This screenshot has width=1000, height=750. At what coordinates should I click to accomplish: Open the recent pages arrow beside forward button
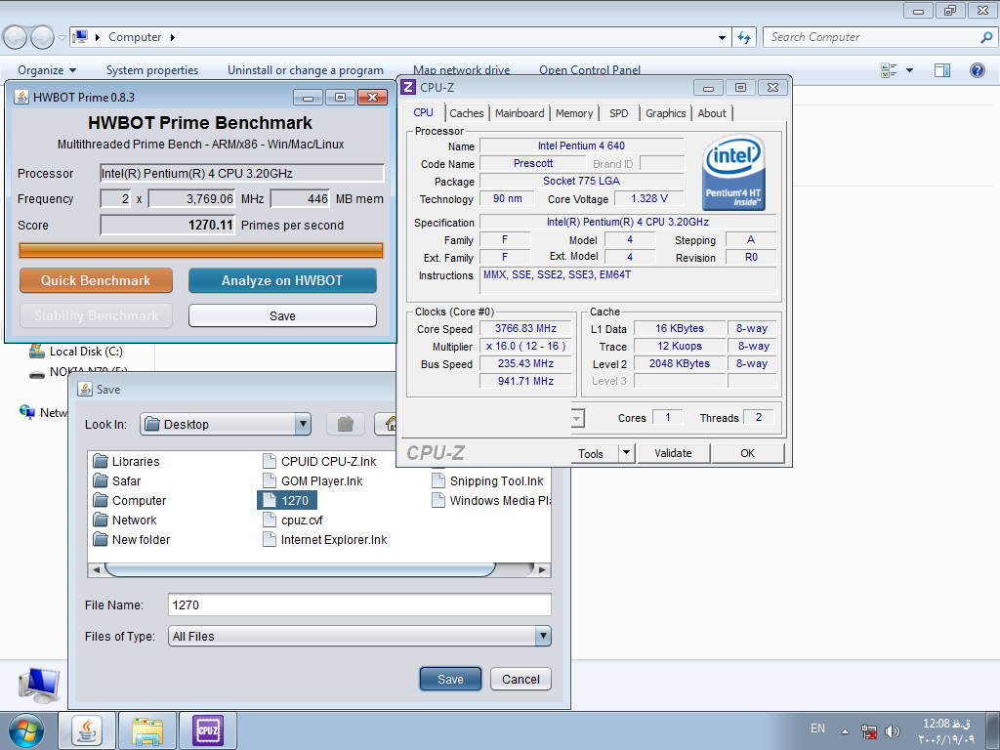[x=62, y=38]
